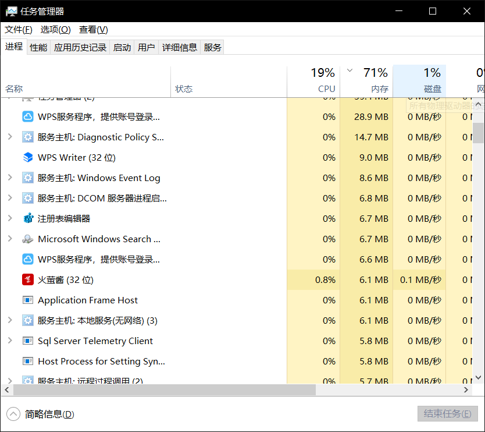Sort by the 名称 column header

pyautogui.click(x=85, y=82)
